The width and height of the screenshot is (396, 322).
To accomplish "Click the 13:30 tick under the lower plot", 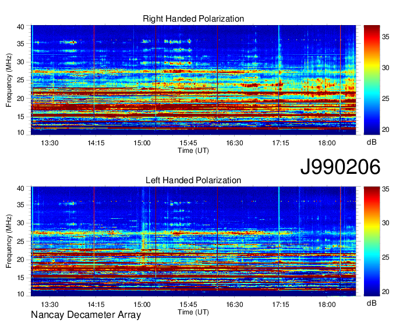I will tap(49, 304).
